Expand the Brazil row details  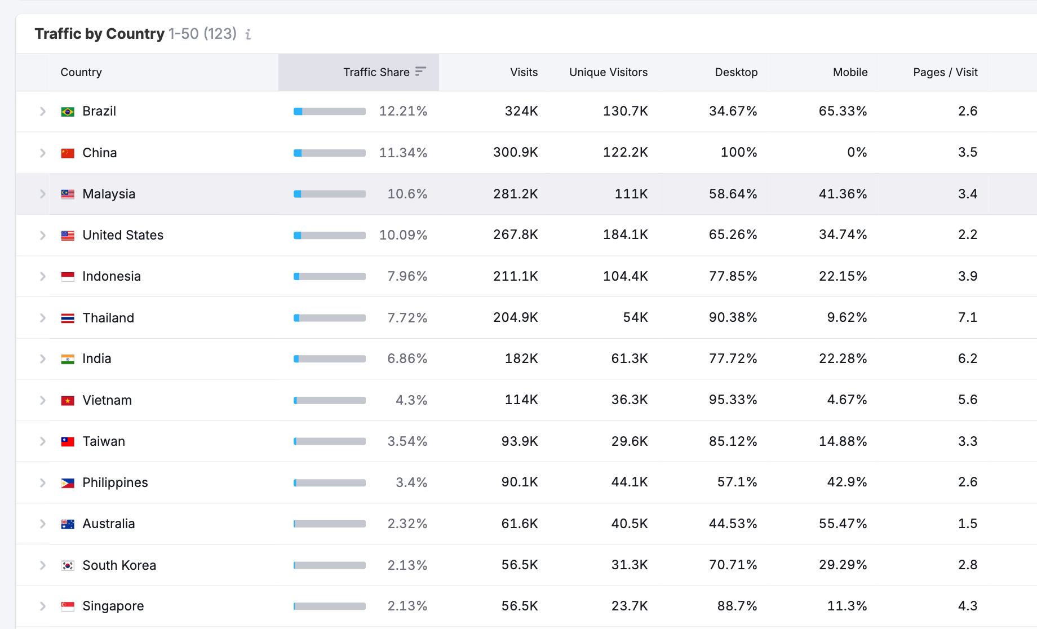(42, 111)
